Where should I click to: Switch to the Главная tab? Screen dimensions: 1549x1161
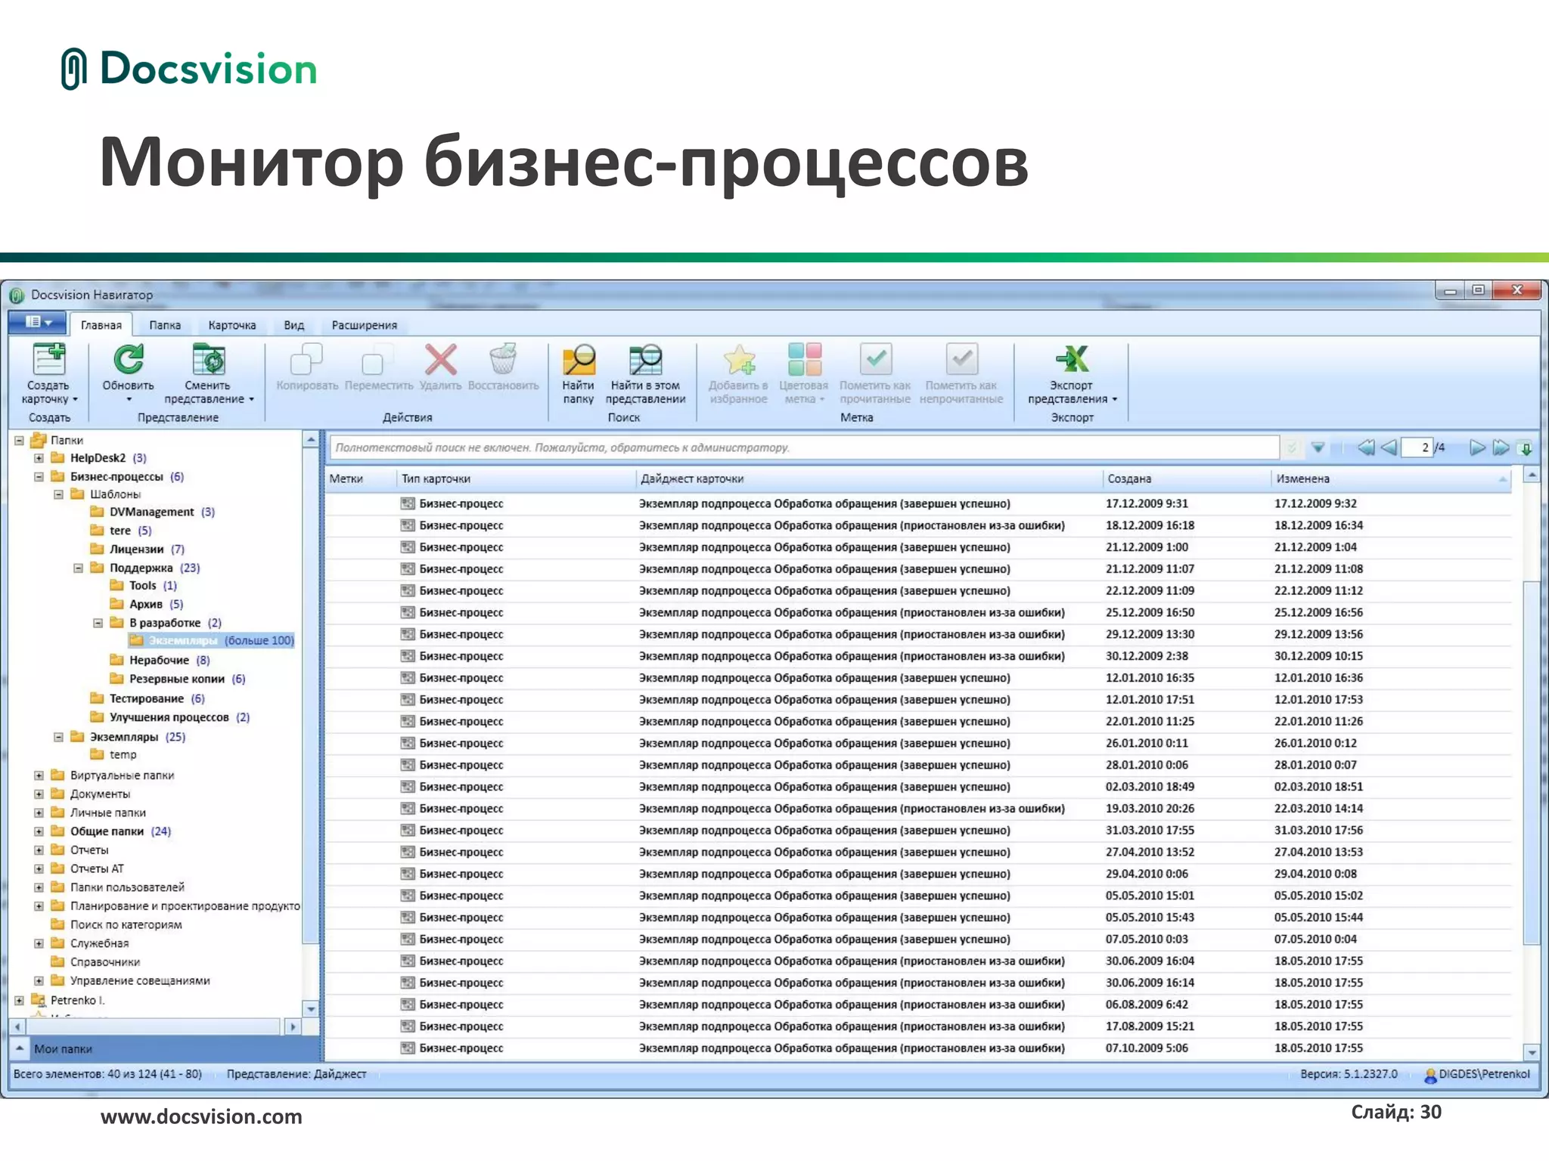101,325
